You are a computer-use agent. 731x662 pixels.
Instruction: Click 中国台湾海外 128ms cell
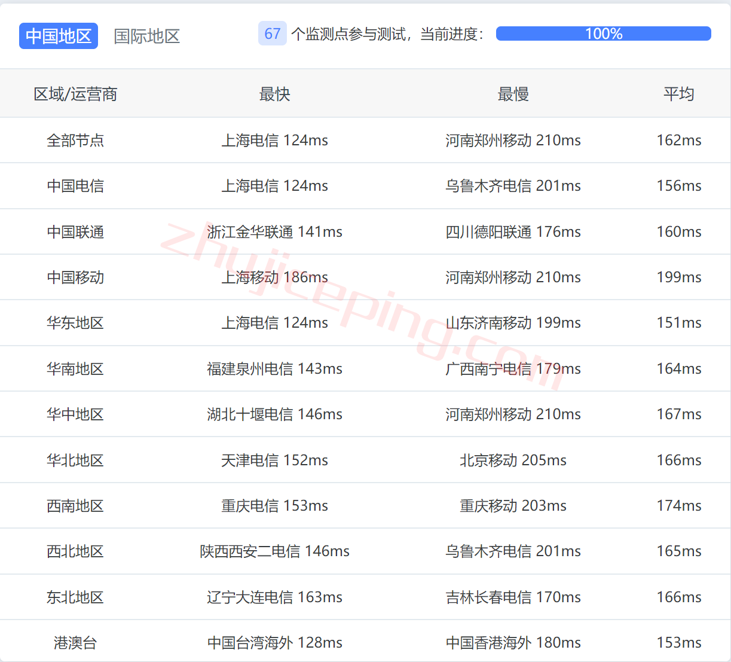point(274,643)
